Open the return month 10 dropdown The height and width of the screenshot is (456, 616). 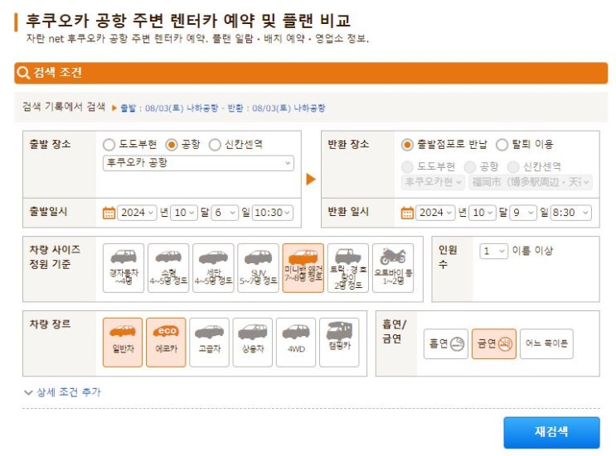tap(483, 213)
